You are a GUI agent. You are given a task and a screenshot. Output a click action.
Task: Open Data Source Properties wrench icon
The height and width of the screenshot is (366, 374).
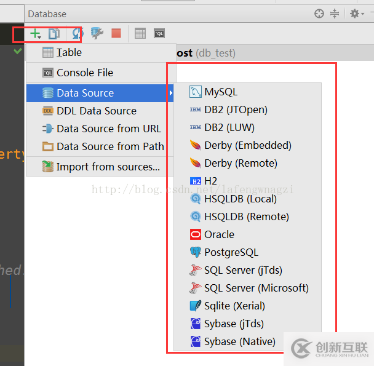click(97, 33)
